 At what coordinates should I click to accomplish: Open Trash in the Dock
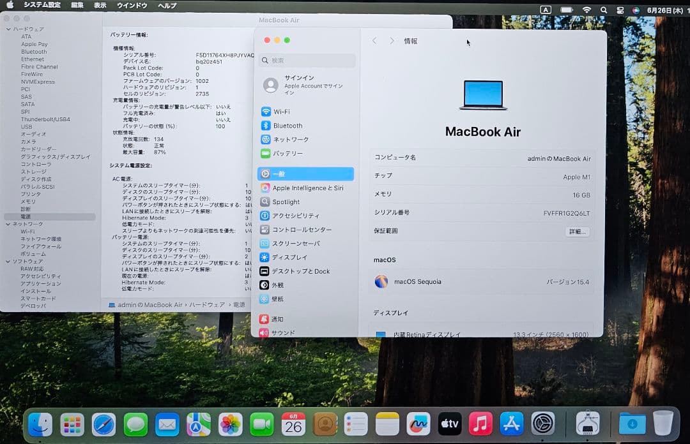click(663, 424)
